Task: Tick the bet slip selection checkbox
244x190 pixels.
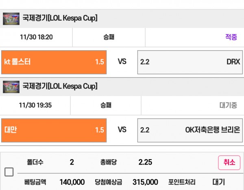Action: 9,172
